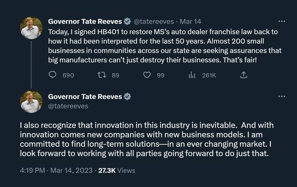
Task: Open more options on the first tweet
Action: point(281,21)
